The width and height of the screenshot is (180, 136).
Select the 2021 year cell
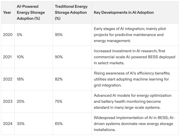click(x=7, y=57)
